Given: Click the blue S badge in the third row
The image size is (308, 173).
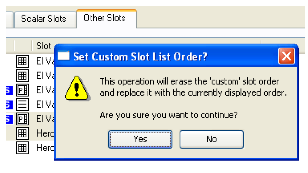Looking at the screenshot, I should [x=9, y=90].
